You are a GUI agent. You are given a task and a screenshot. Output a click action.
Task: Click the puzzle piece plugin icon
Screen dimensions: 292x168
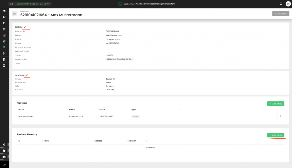click(4, 151)
